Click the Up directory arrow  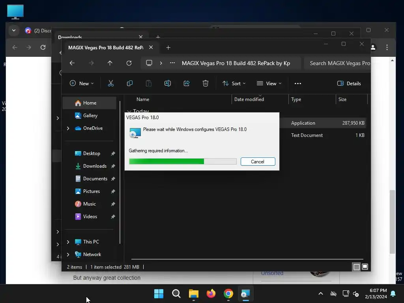pyautogui.click(x=110, y=63)
